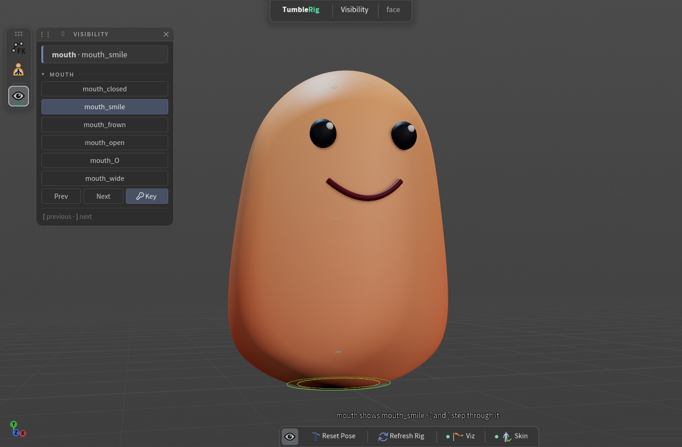
Task: Click the Next button
Action: click(x=103, y=196)
